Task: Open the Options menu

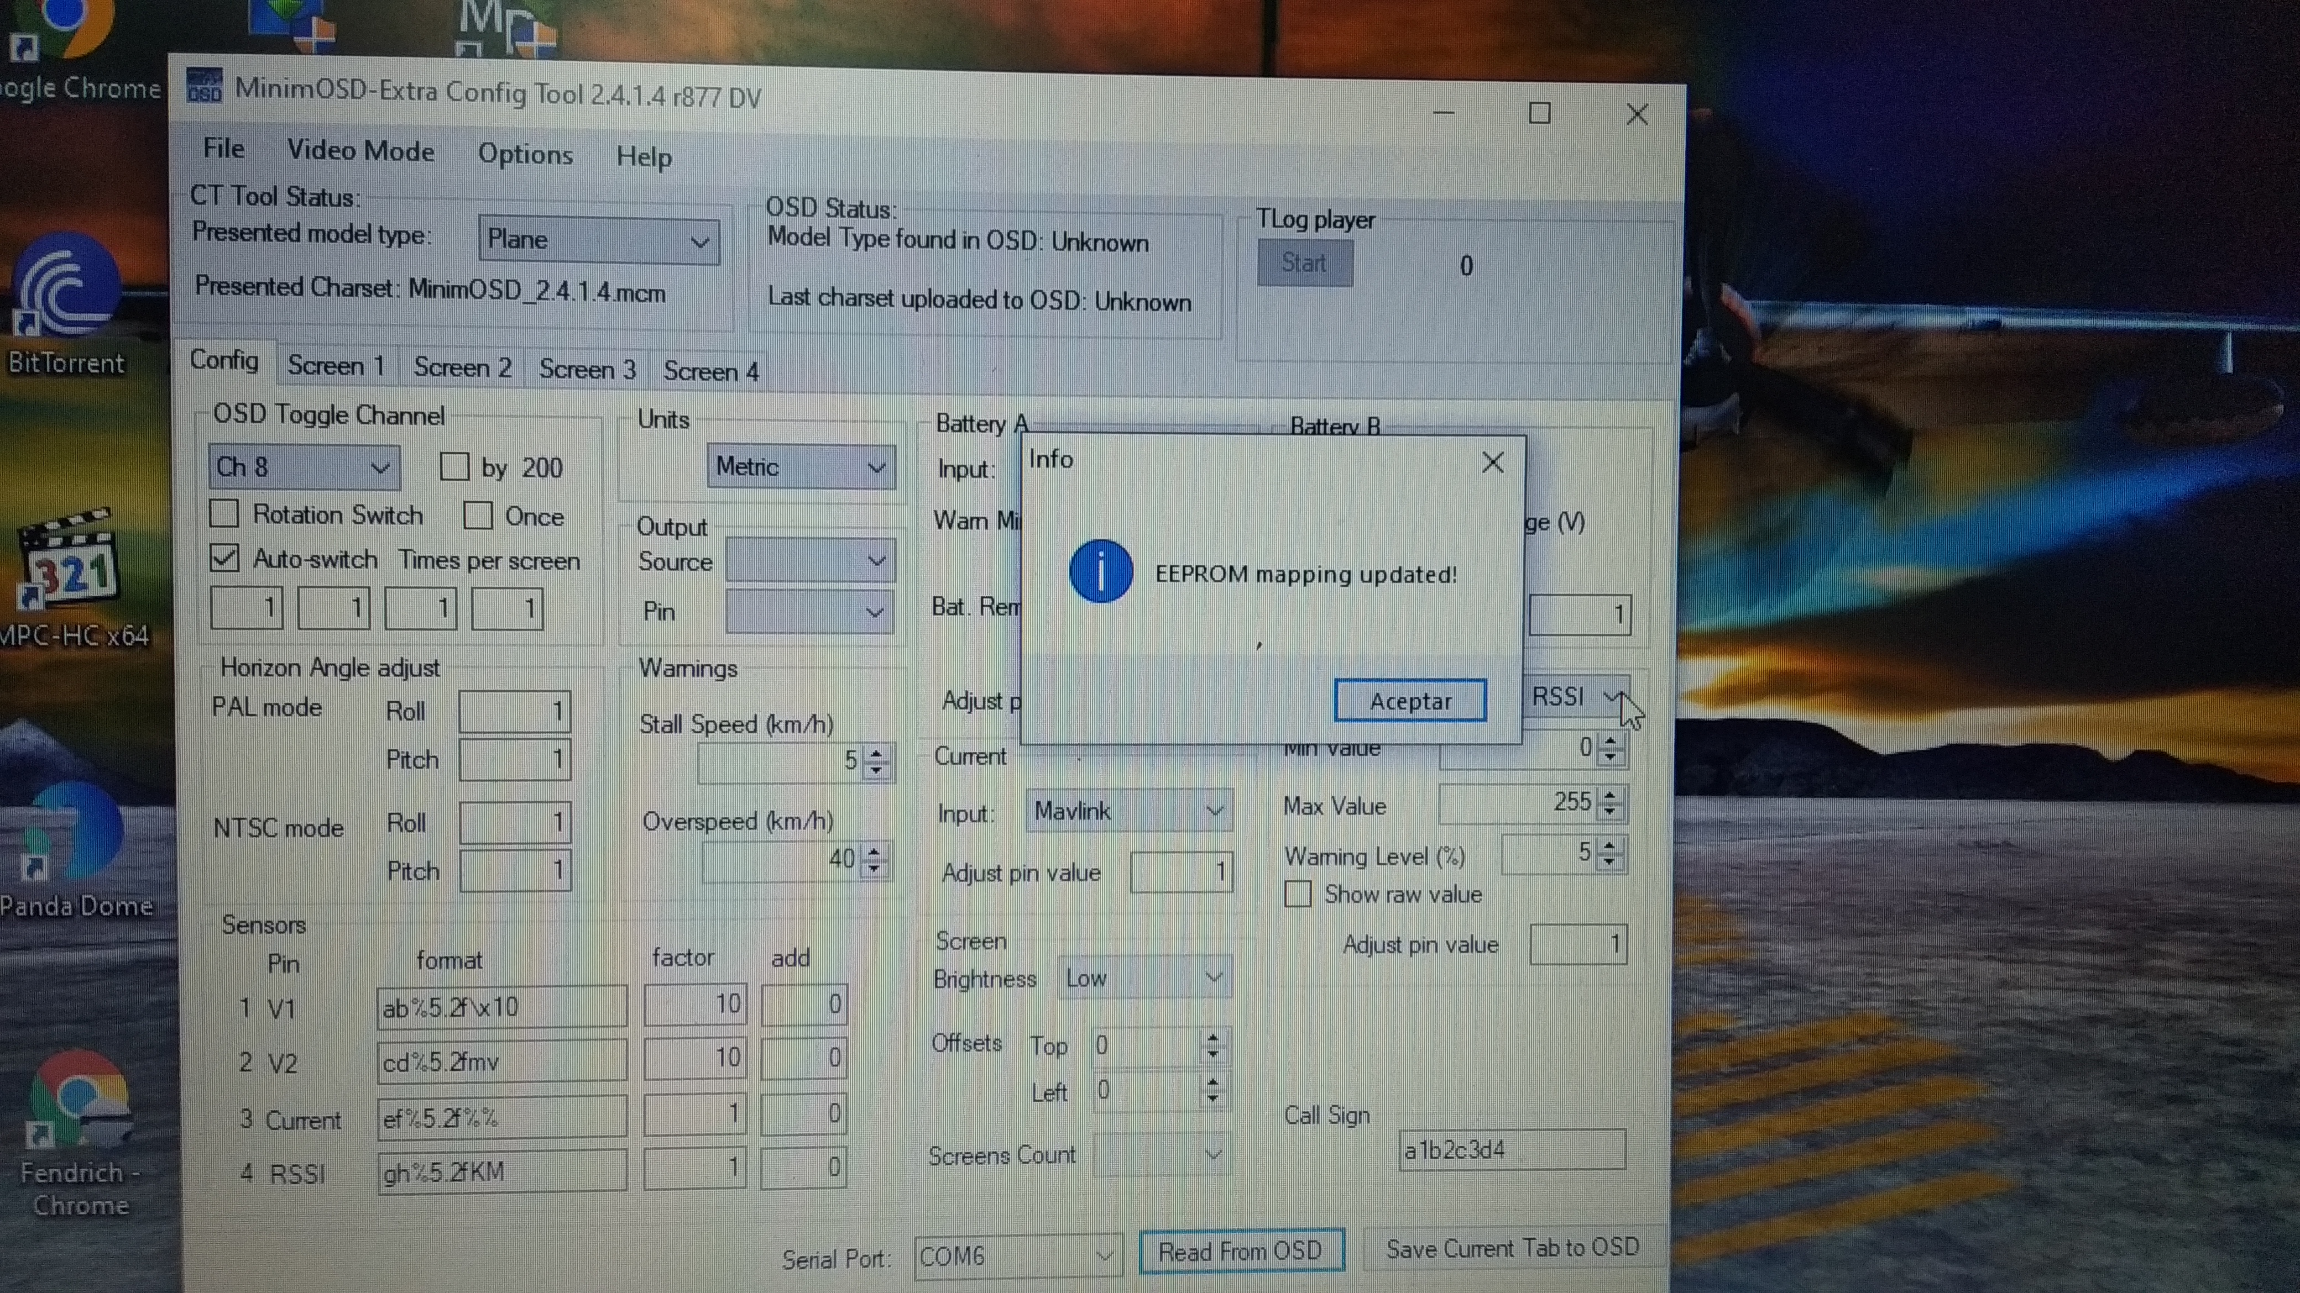Action: pyautogui.click(x=525, y=154)
